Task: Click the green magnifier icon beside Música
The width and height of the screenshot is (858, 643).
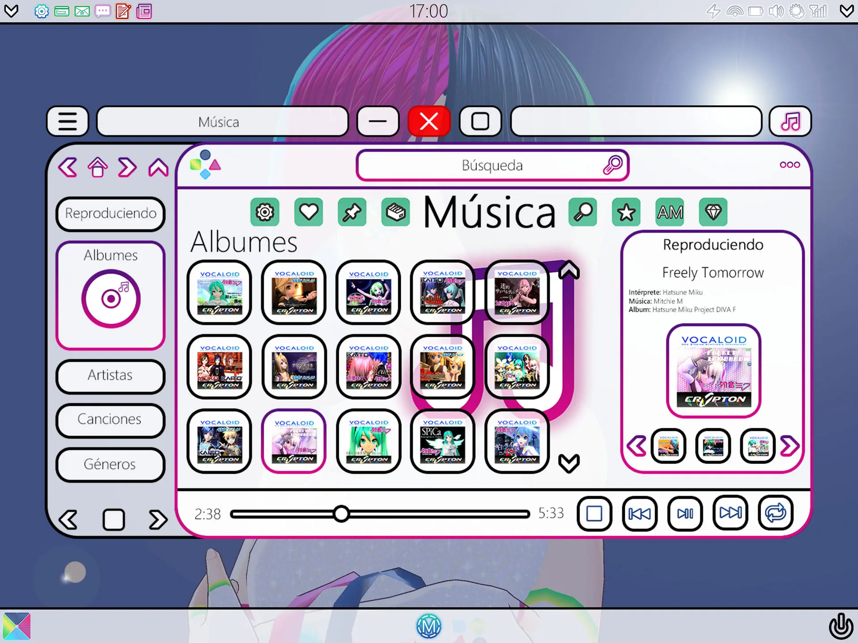Action: [x=583, y=212]
